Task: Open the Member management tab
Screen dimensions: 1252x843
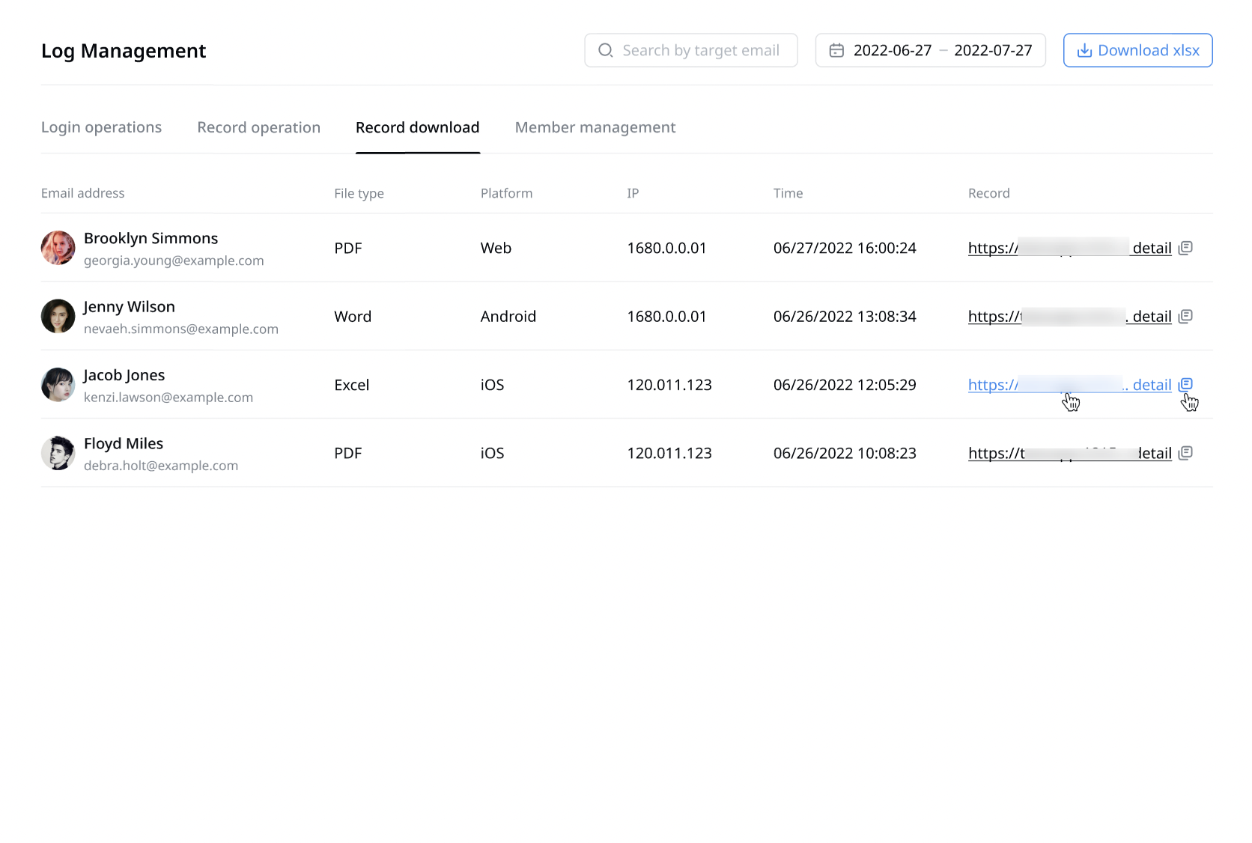Action: (595, 127)
